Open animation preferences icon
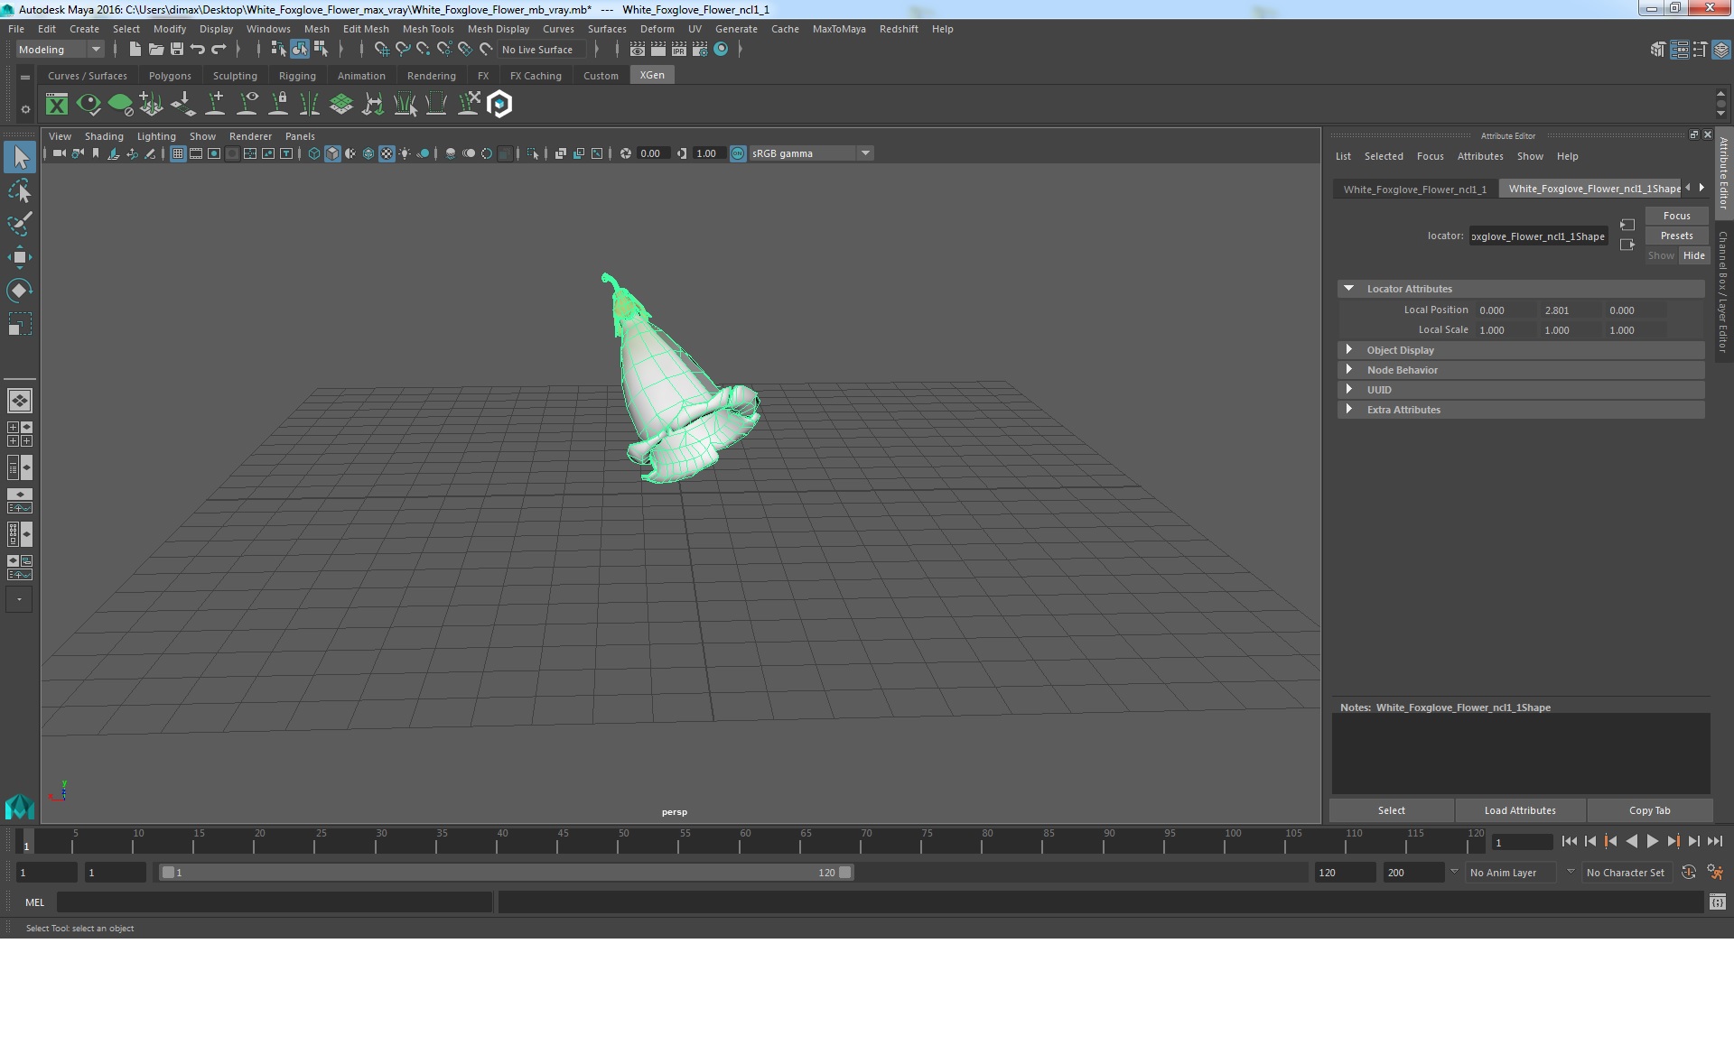Screen dimensions: 1734x1045 [1715, 873]
